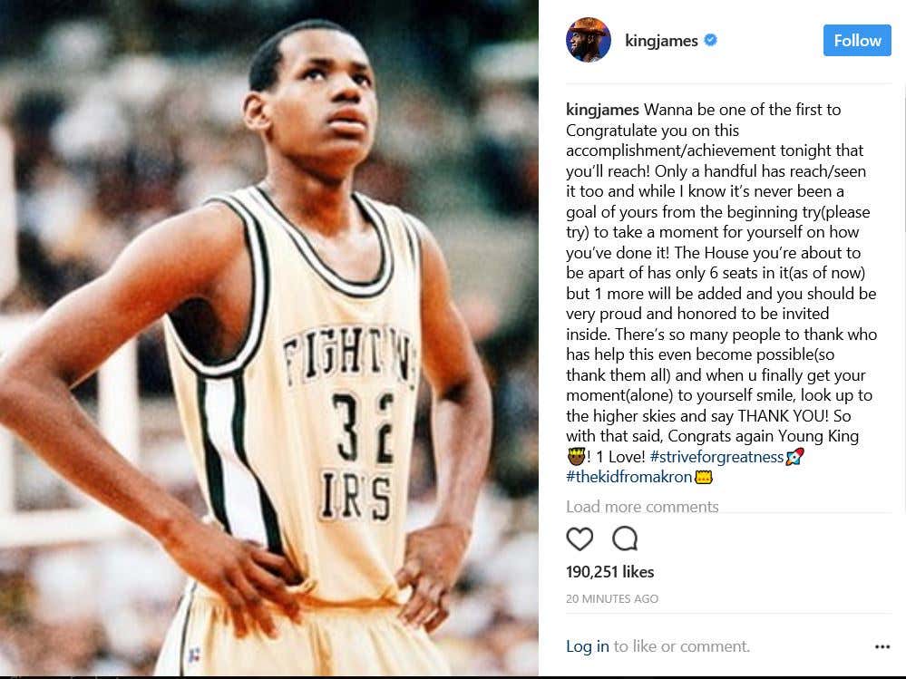Image resolution: width=906 pixels, height=679 pixels.
Task: Follow the kingjames account
Action: 857,41
